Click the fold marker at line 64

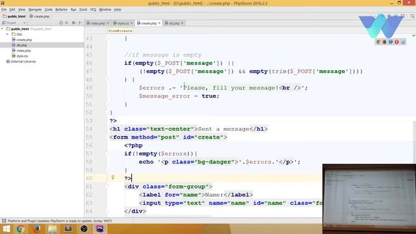[107, 211]
